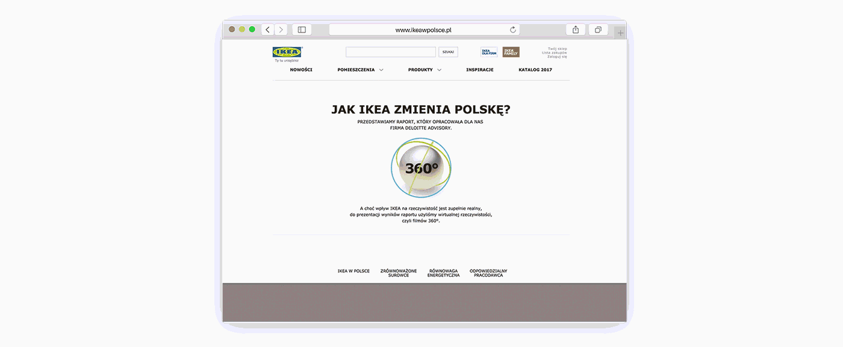Open the Share menu icon
Image resolution: width=843 pixels, height=347 pixels.
[x=576, y=29]
